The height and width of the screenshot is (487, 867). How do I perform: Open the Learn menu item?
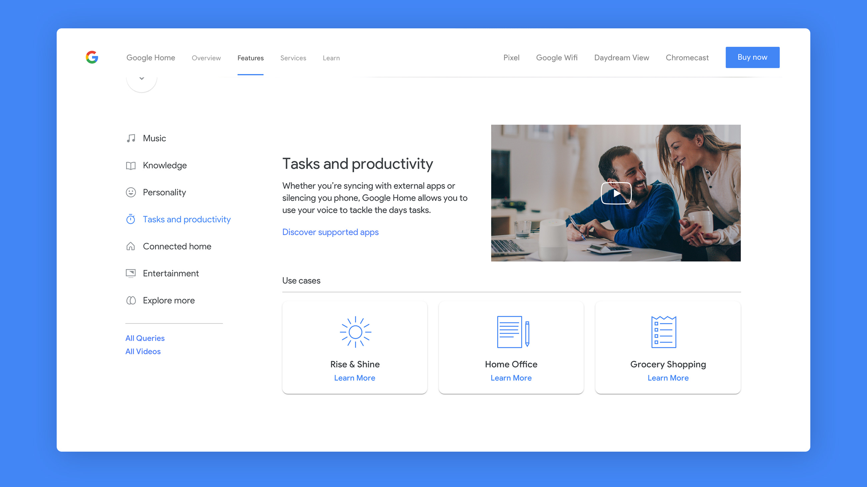point(331,58)
